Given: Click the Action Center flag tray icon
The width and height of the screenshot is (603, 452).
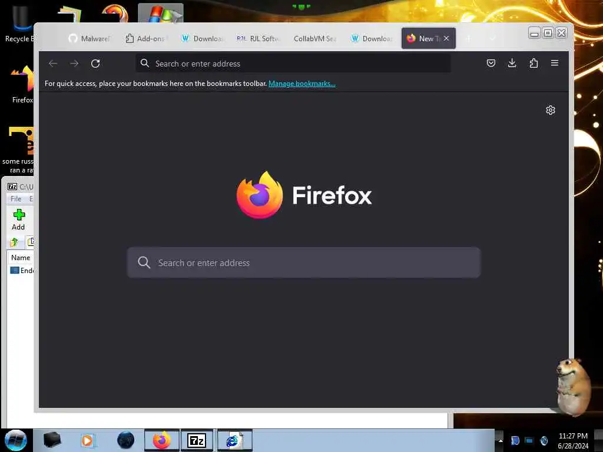Looking at the screenshot, I should point(515,440).
